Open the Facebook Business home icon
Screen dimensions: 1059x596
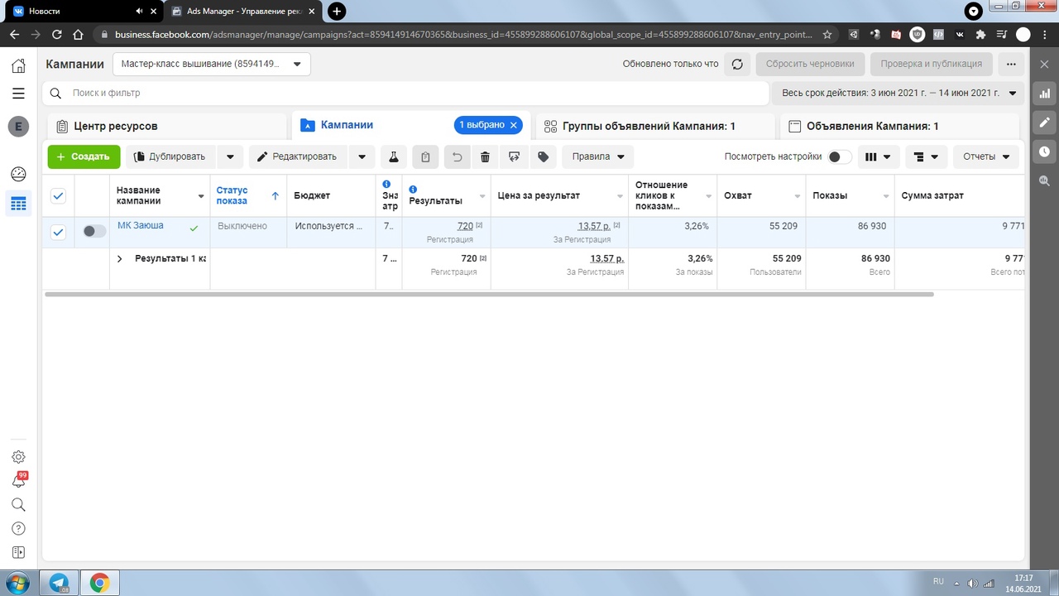point(18,65)
